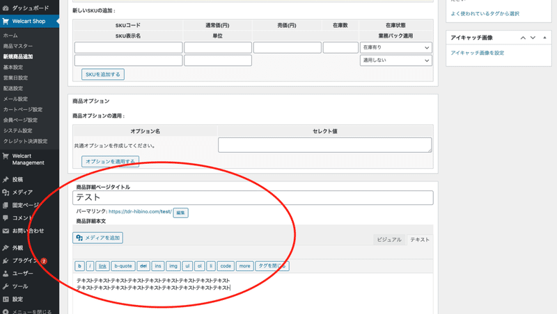Click the 外観 paintbrush icon
This screenshot has width=557, height=314.
(6, 248)
